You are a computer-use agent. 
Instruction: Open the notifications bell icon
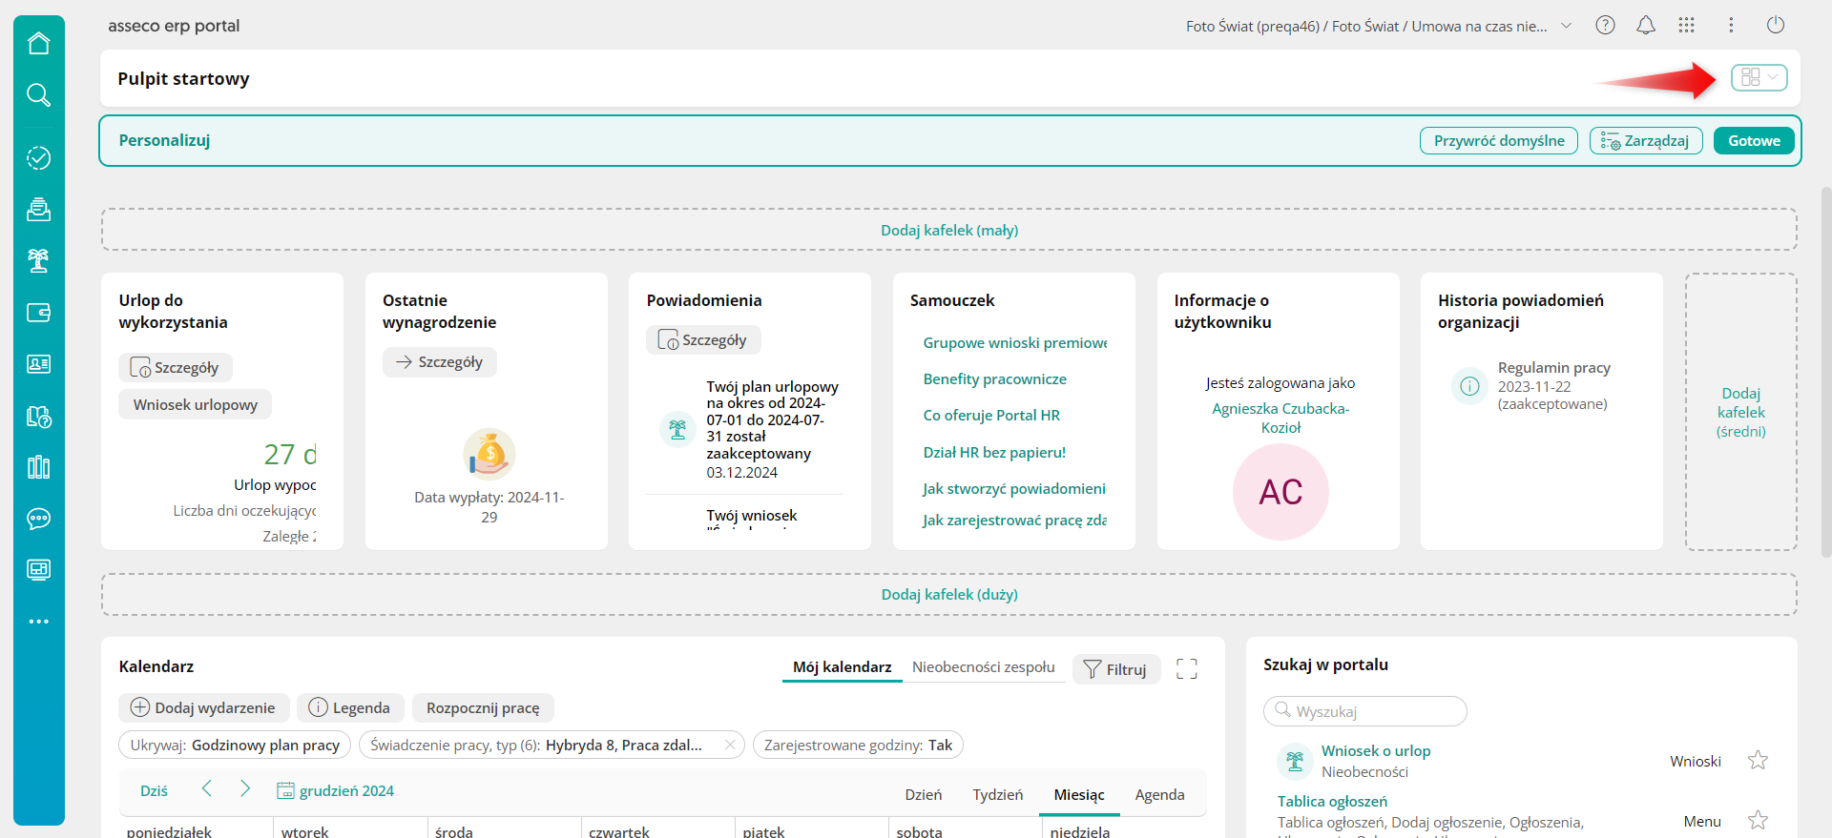tap(1646, 26)
